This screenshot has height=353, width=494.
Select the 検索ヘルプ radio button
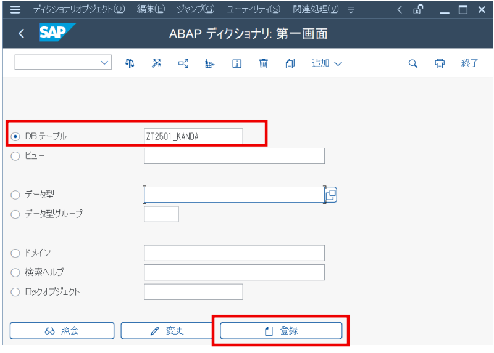click(x=15, y=272)
